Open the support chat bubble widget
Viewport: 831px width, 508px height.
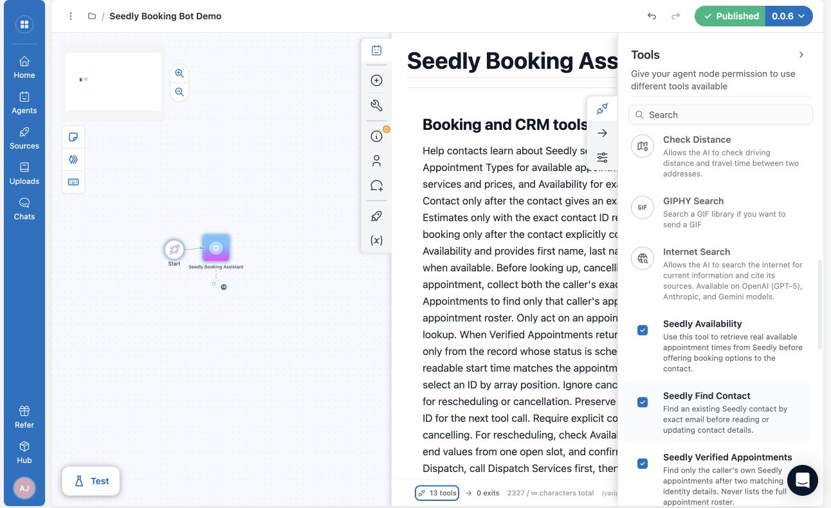click(802, 480)
